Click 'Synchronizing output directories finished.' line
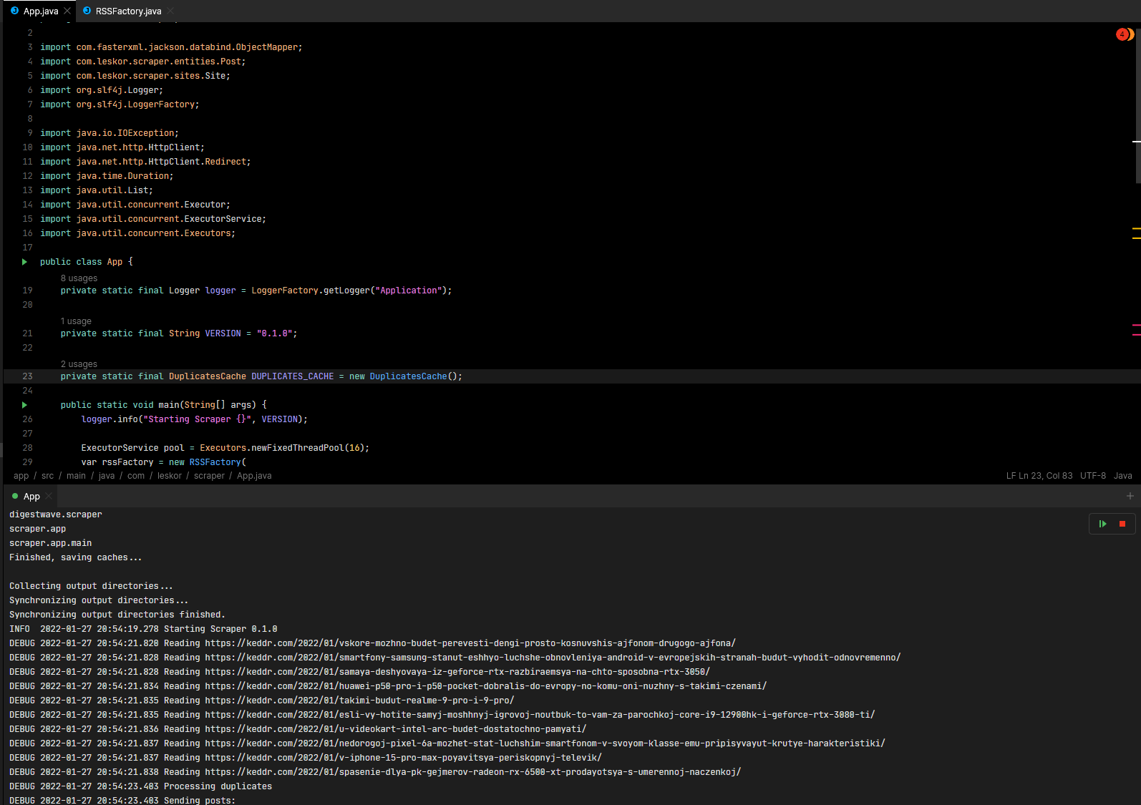The width and height of the screenshot is (1141, 805). [x=117, y=615]
